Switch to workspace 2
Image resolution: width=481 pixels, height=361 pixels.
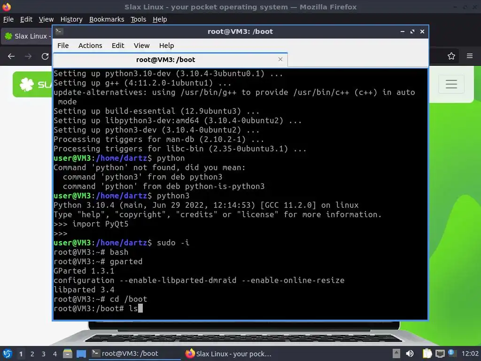32,354
